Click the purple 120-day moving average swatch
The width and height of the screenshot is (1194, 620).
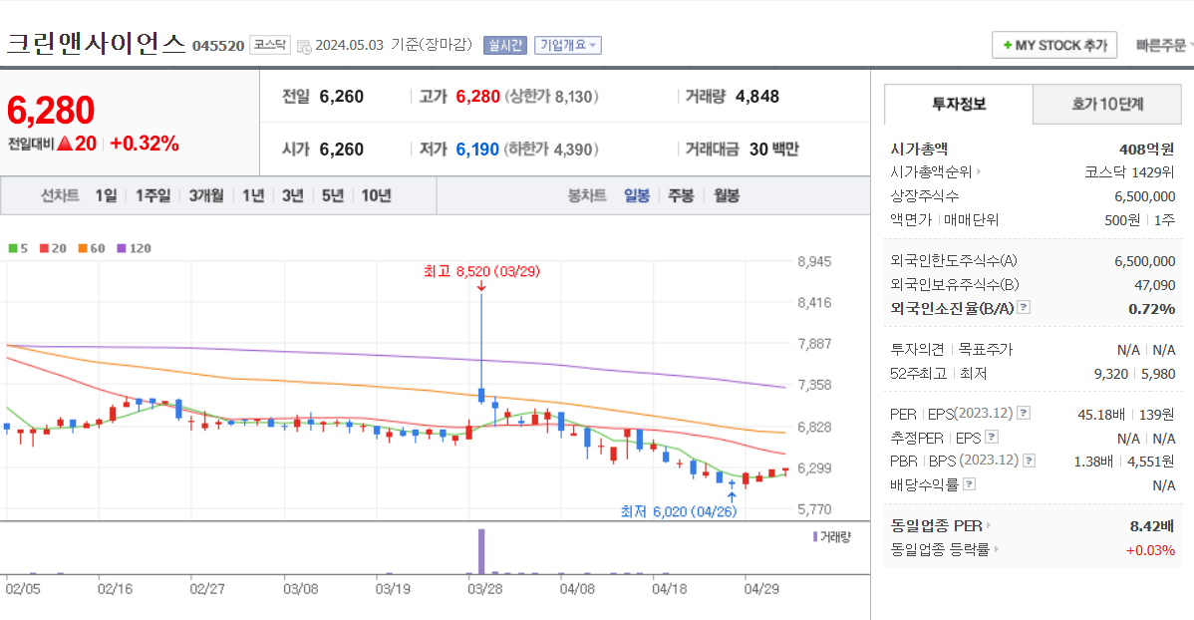tap(121, 248)
